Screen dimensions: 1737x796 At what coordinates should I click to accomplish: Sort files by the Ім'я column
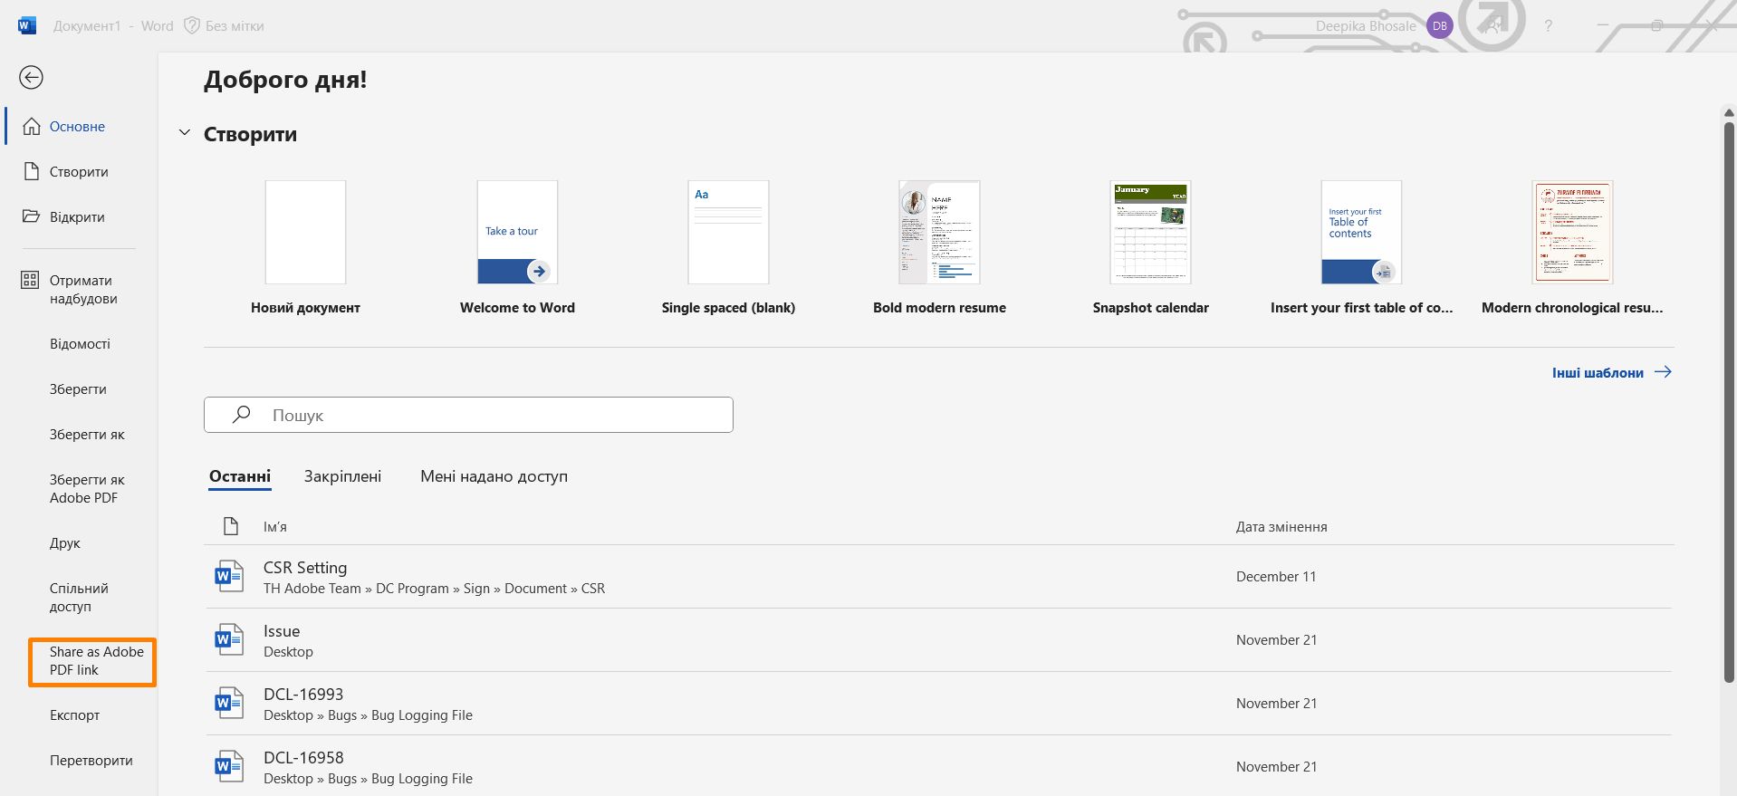point(275,527)
